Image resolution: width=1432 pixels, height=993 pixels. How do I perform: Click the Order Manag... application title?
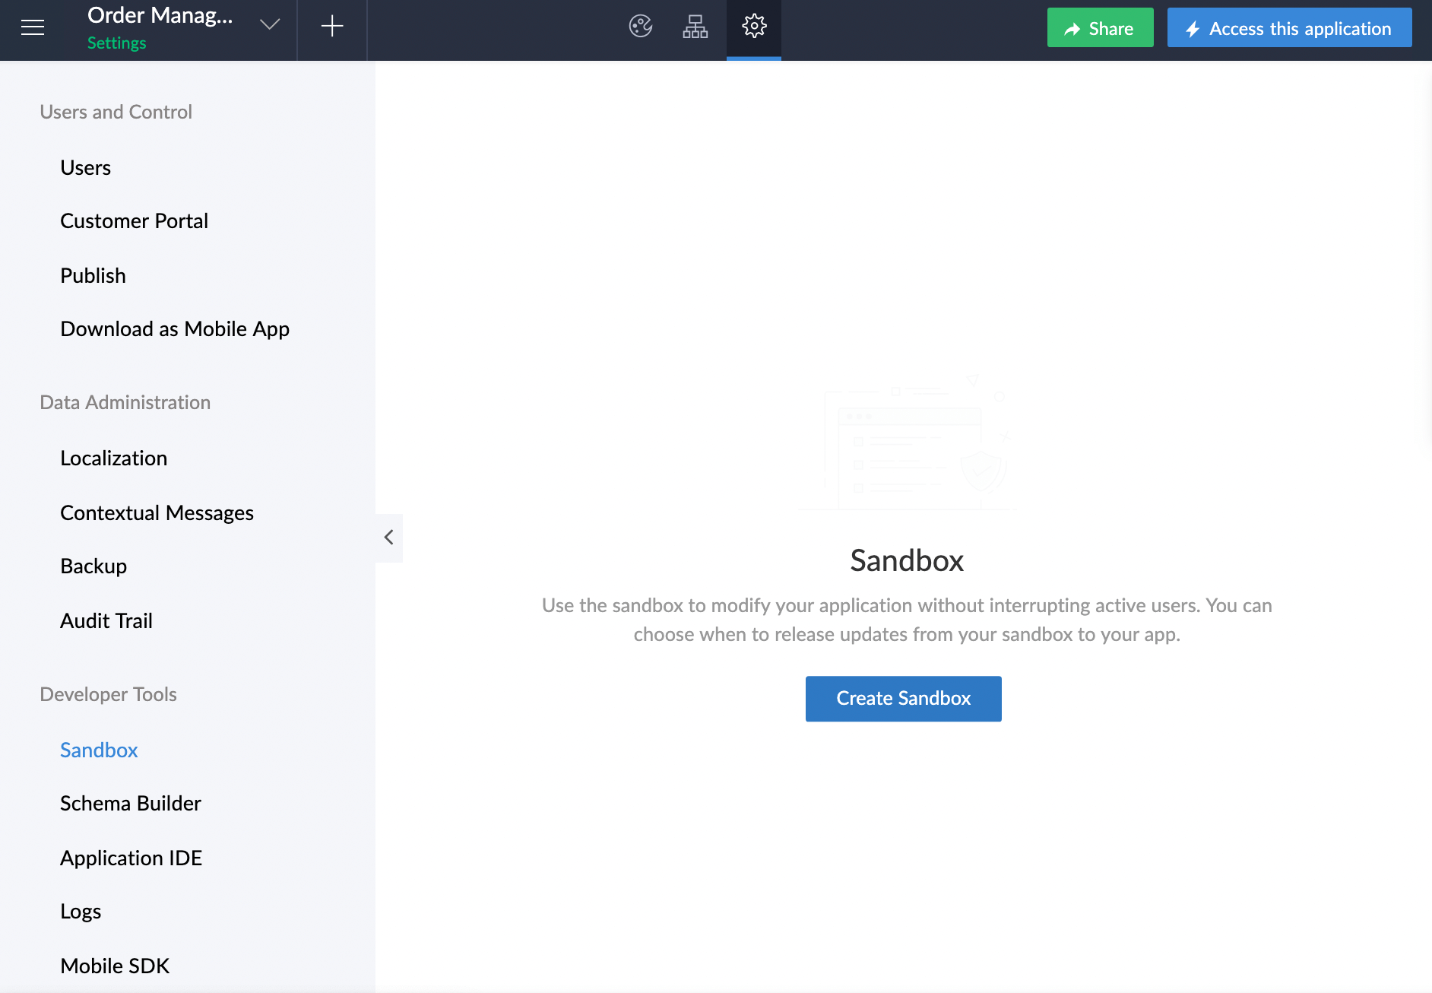(x=160, y=15)
